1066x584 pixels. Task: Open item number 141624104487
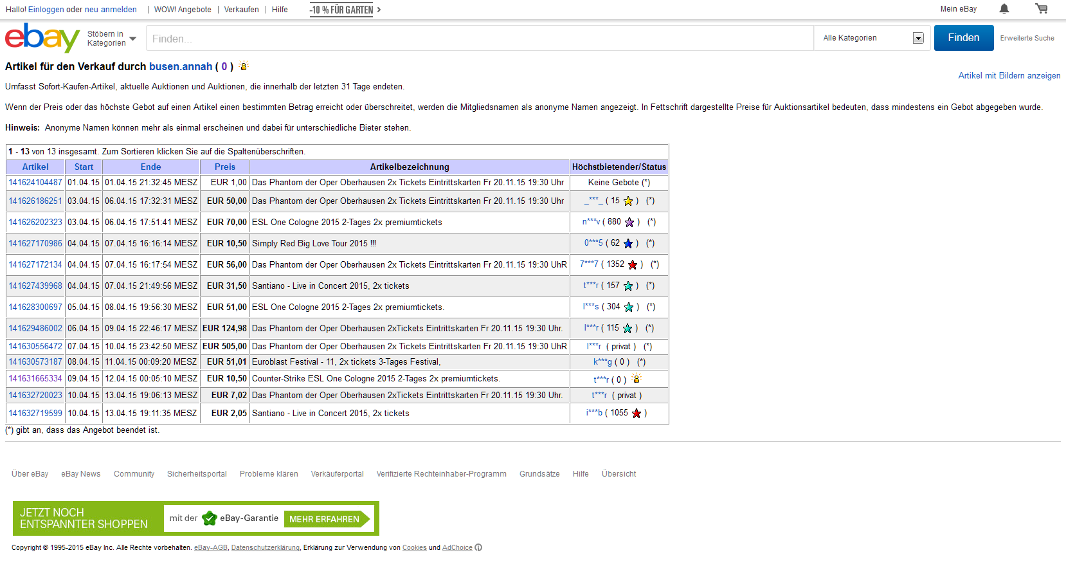pos(35,183)
